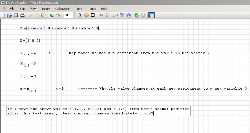Toggle the side panel display icon
The width and height of the screenshot is (250, 133).
pos(151,15)
